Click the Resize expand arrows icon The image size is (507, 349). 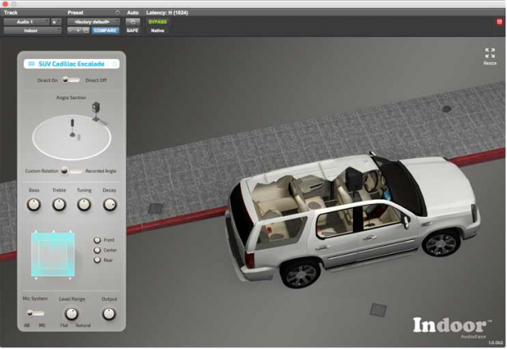coord(490,53)
